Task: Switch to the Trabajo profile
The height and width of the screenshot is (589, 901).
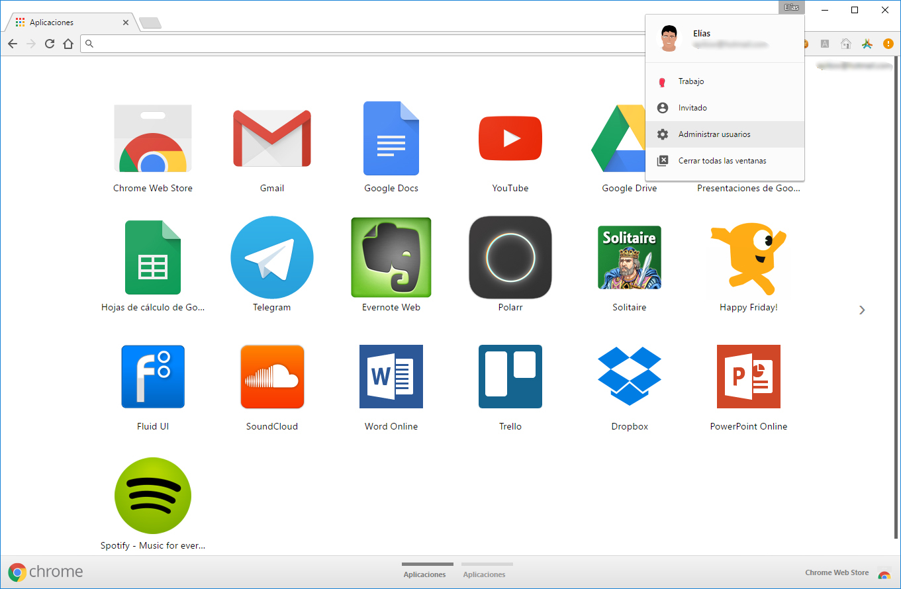Action: (690, 81)
